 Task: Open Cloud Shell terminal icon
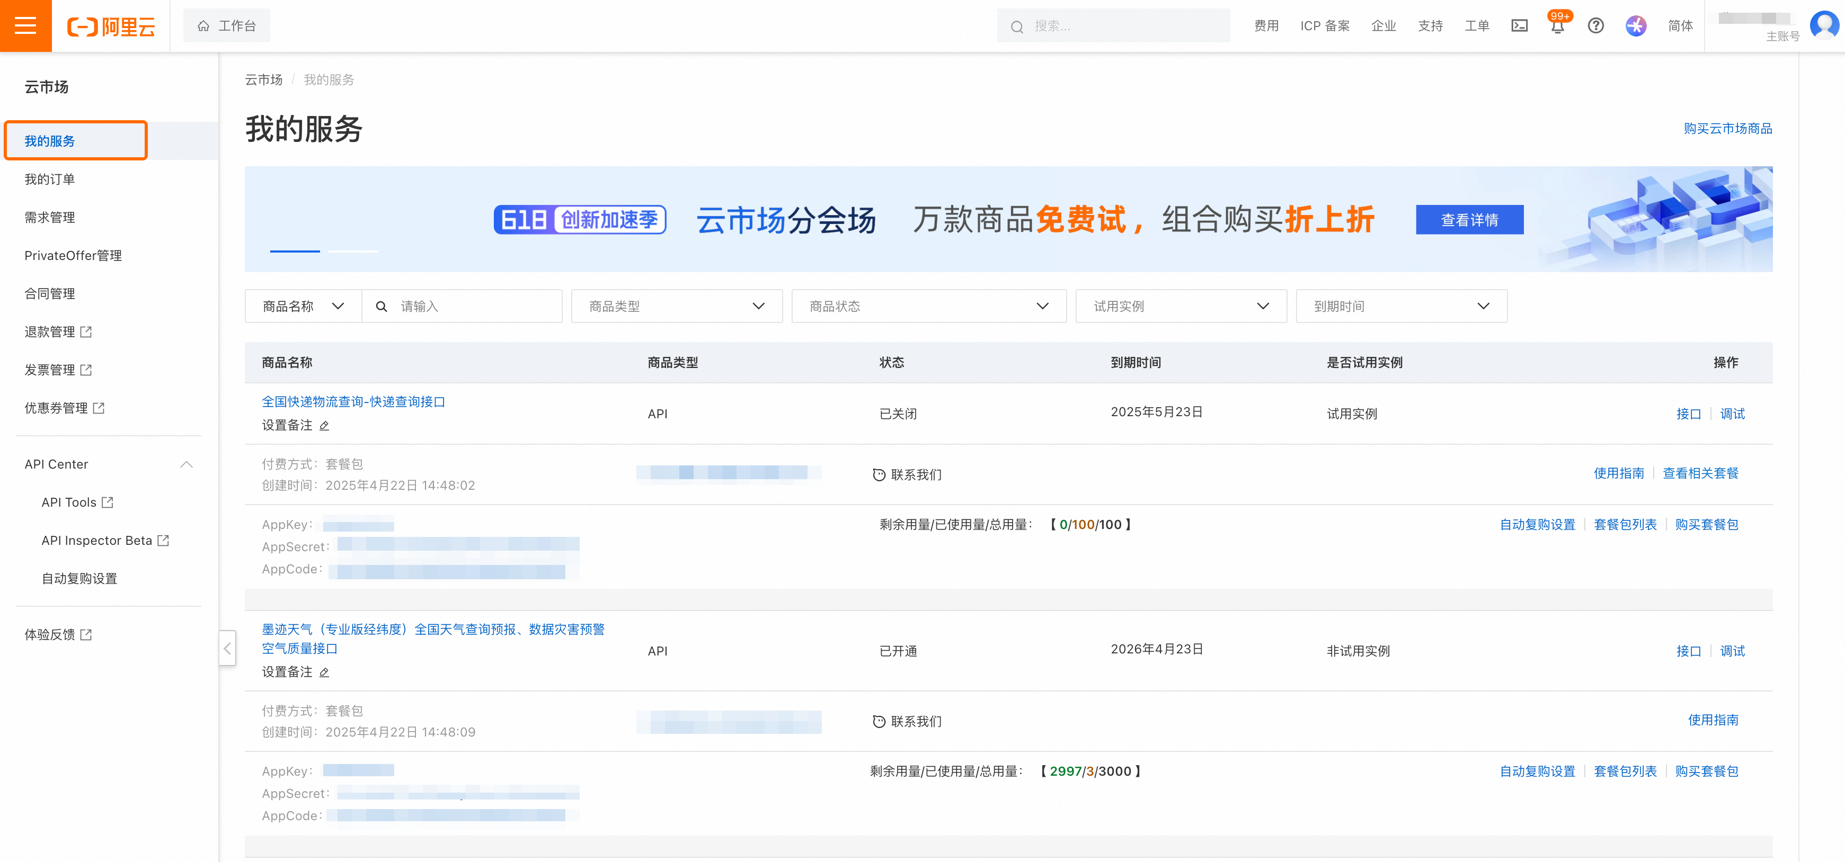point(1519,26)
